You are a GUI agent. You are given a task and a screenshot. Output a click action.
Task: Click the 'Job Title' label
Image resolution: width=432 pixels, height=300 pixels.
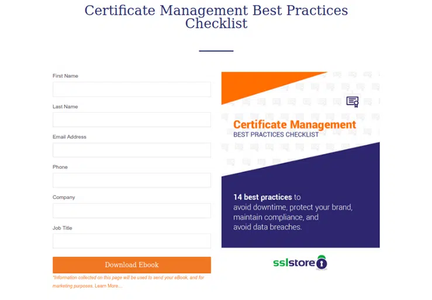coord(63,228)
